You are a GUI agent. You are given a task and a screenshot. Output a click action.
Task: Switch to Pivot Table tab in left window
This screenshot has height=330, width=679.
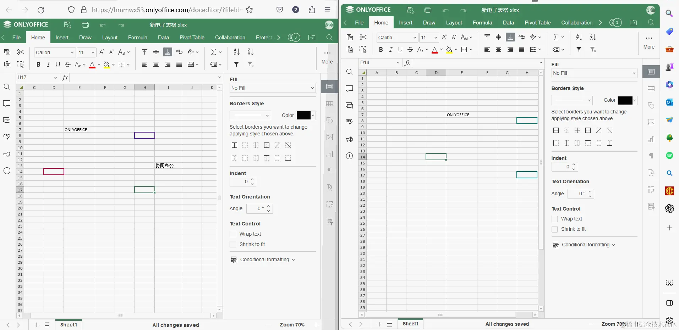(192, 38)
